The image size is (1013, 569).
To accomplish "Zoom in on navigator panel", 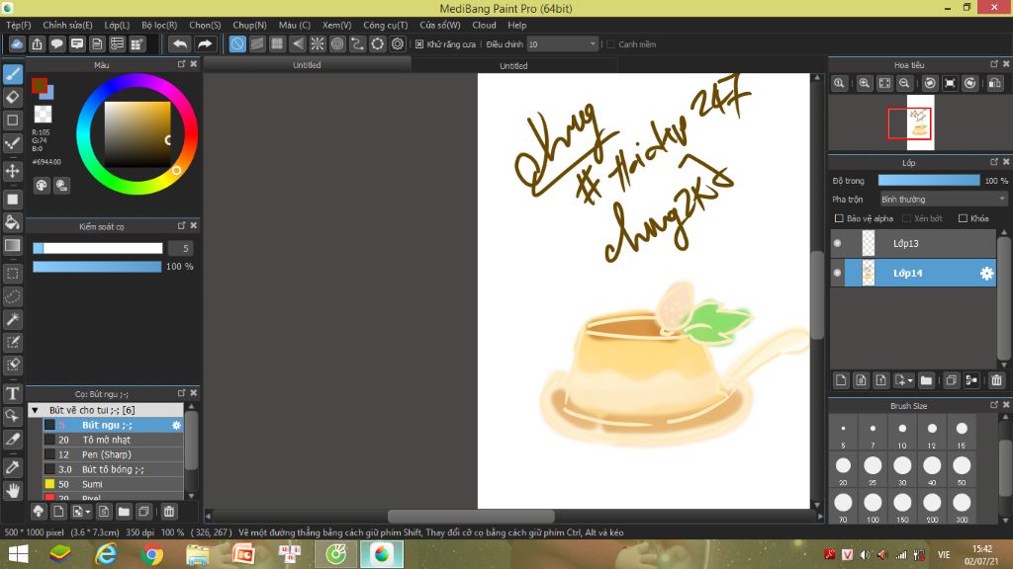I will [x=864, y=83].
